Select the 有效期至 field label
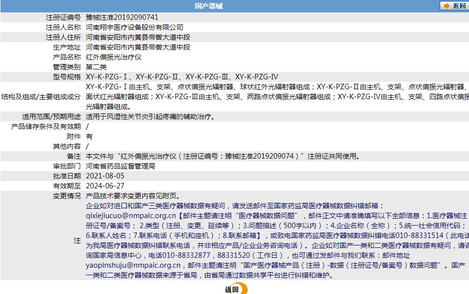This screenshot has width=469, height=294. point(67,186)
